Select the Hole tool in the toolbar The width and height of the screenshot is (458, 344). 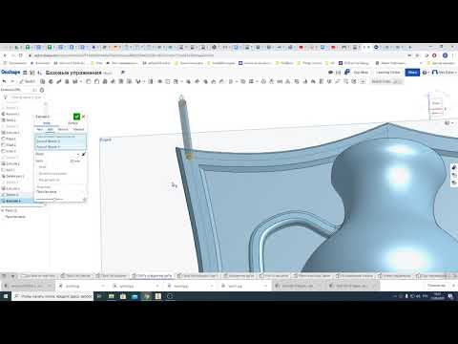[129, 81]
